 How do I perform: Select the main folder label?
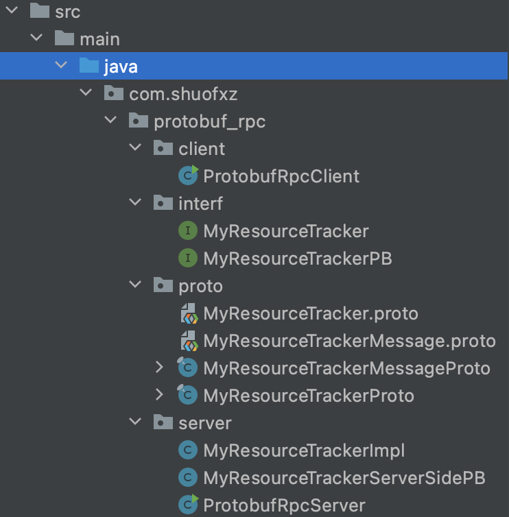(99, 40)
